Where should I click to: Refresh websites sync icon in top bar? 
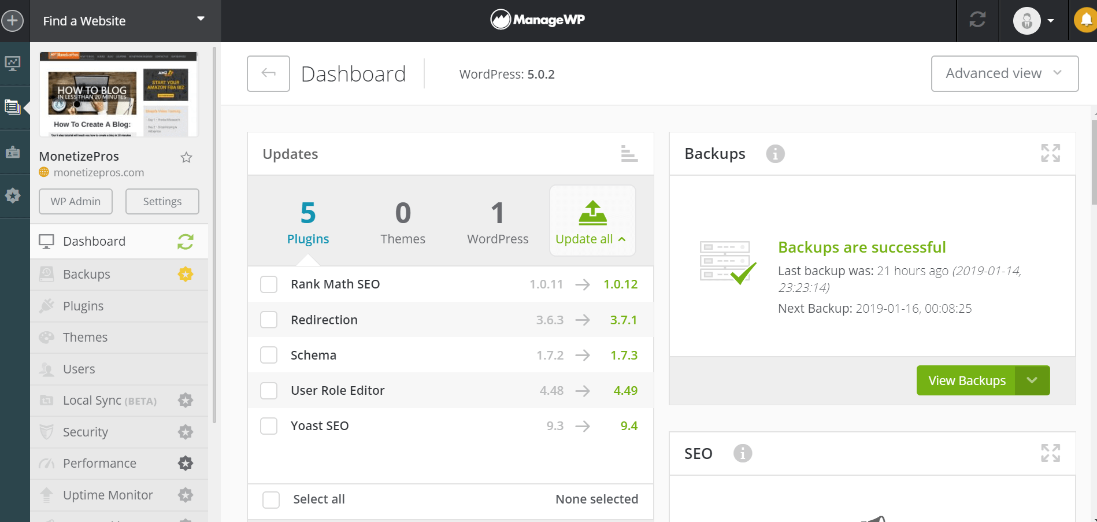click(977, 20)
